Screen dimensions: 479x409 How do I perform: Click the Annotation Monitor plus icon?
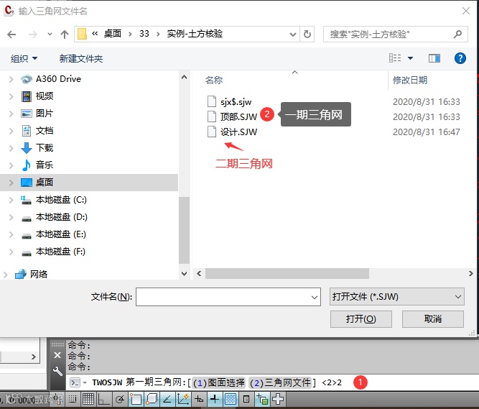pos(278,399)
